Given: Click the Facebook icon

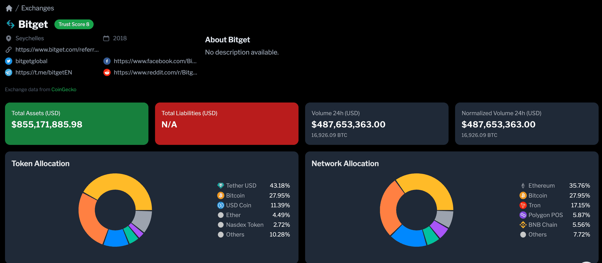Looking at the screenshot, I should pyautogui.click(x=107, y=61).
